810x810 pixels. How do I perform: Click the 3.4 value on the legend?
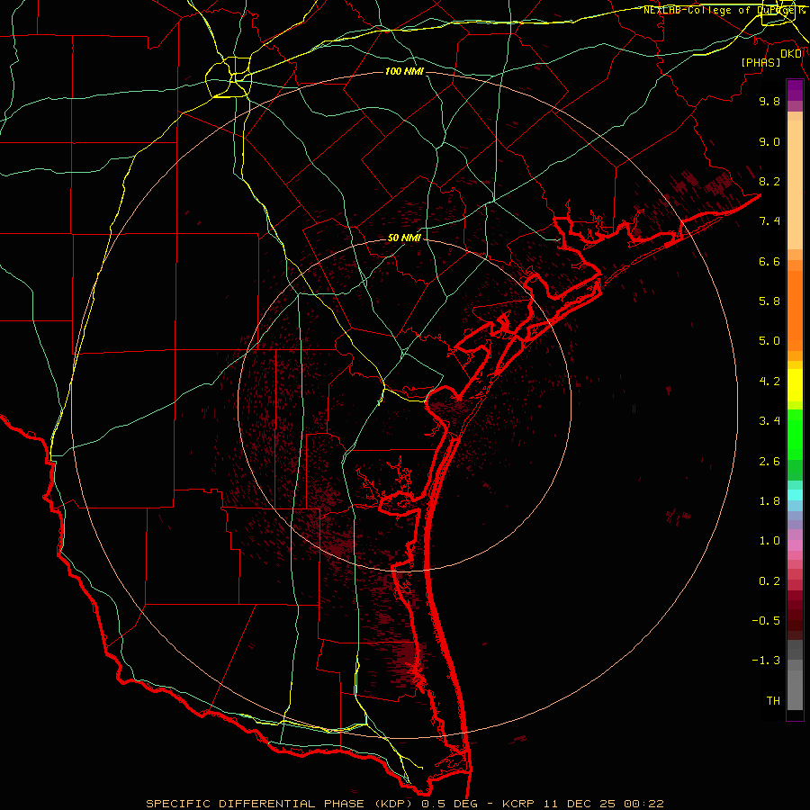coord(769,421)
